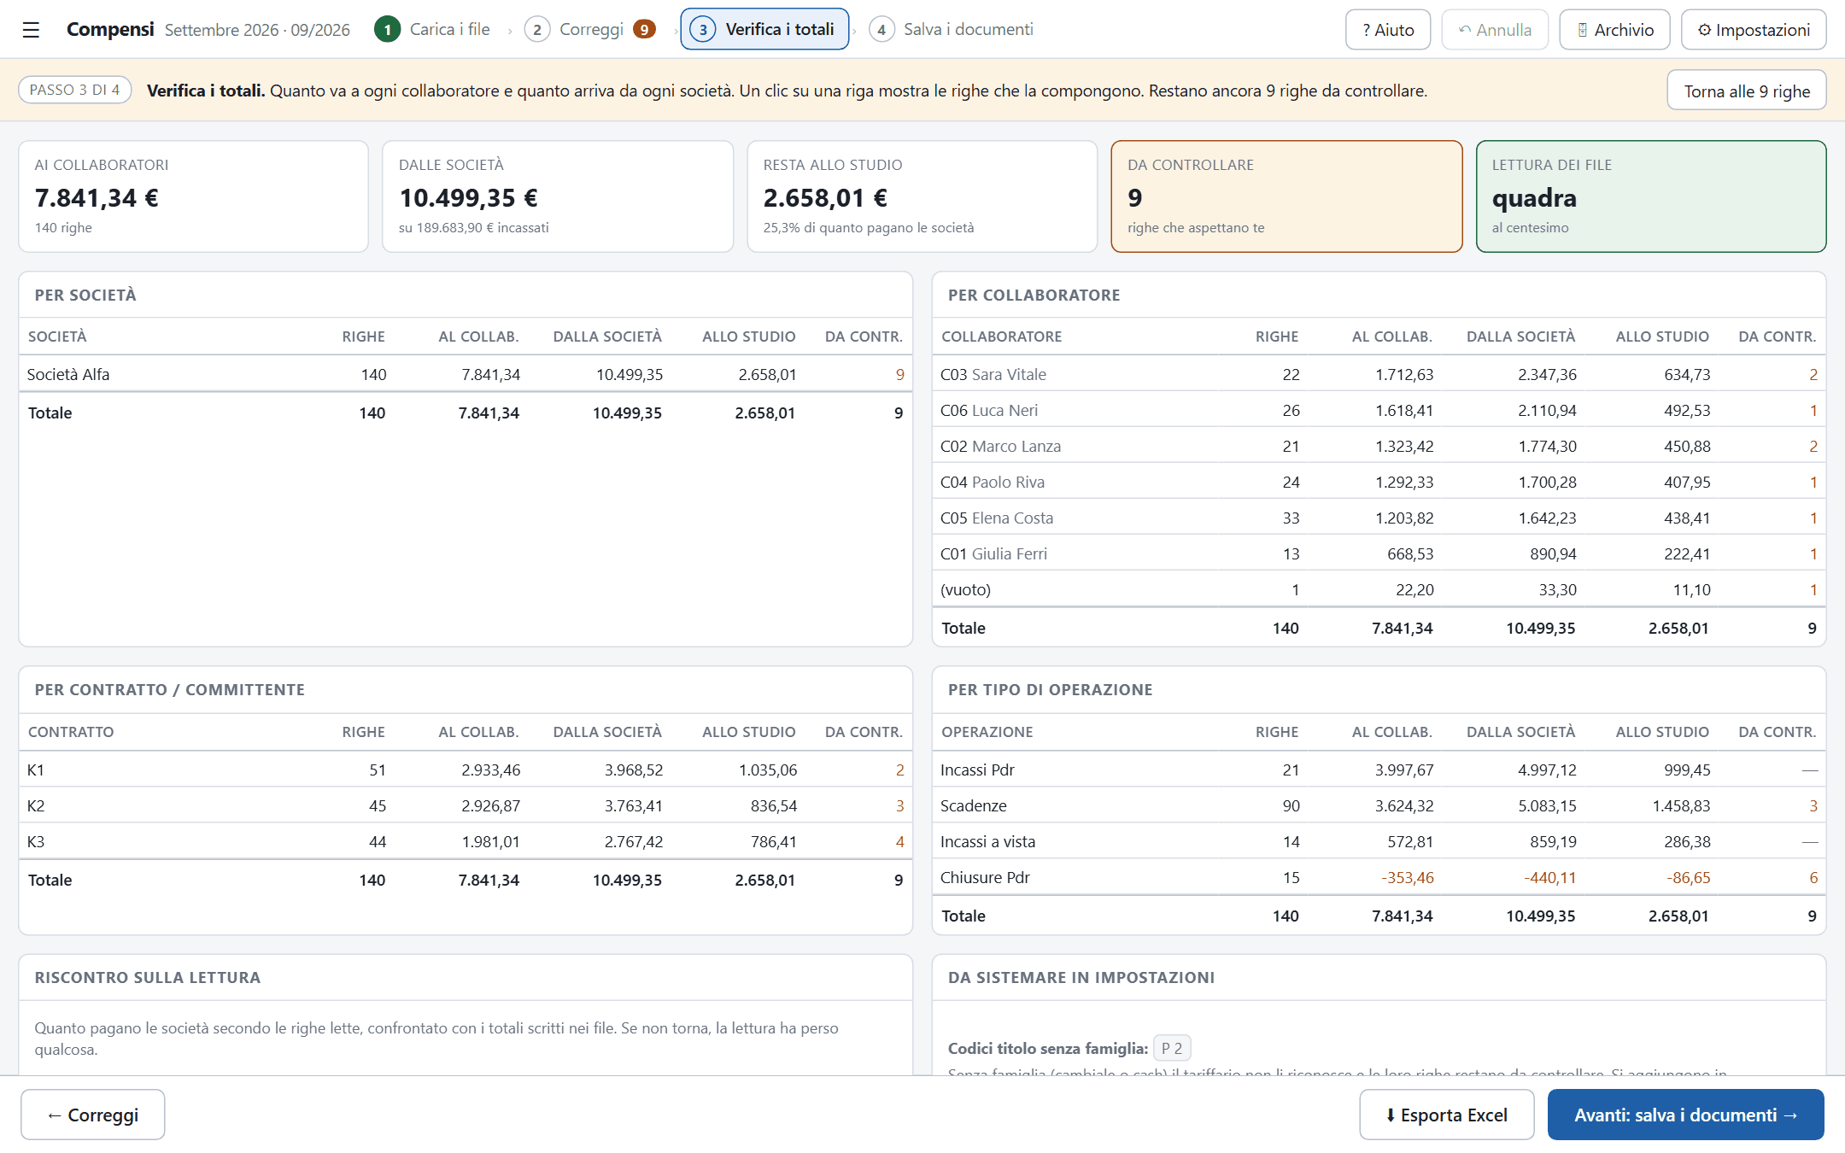The width and height of the screenshot is (1845, 1153).
Task: Click the Dalle società summary card
Action: (558, 196)
